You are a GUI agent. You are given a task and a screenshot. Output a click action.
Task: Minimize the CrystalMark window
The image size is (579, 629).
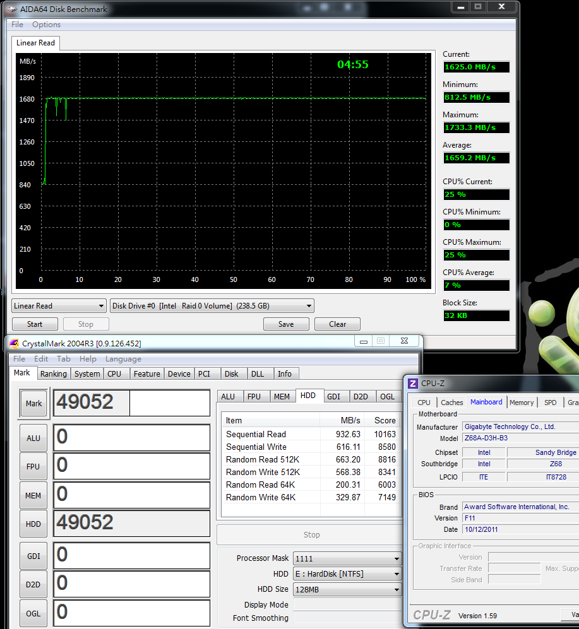(364, 341)
